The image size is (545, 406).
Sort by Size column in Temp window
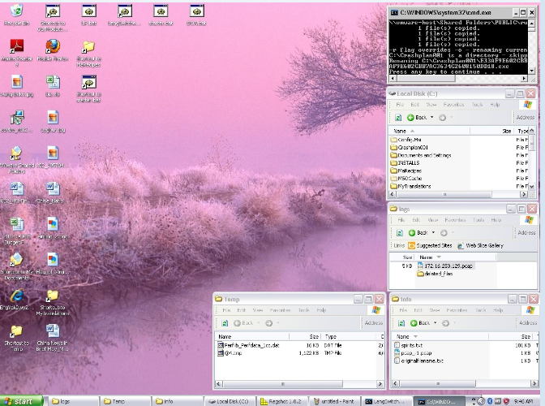[x=305, y=337]
